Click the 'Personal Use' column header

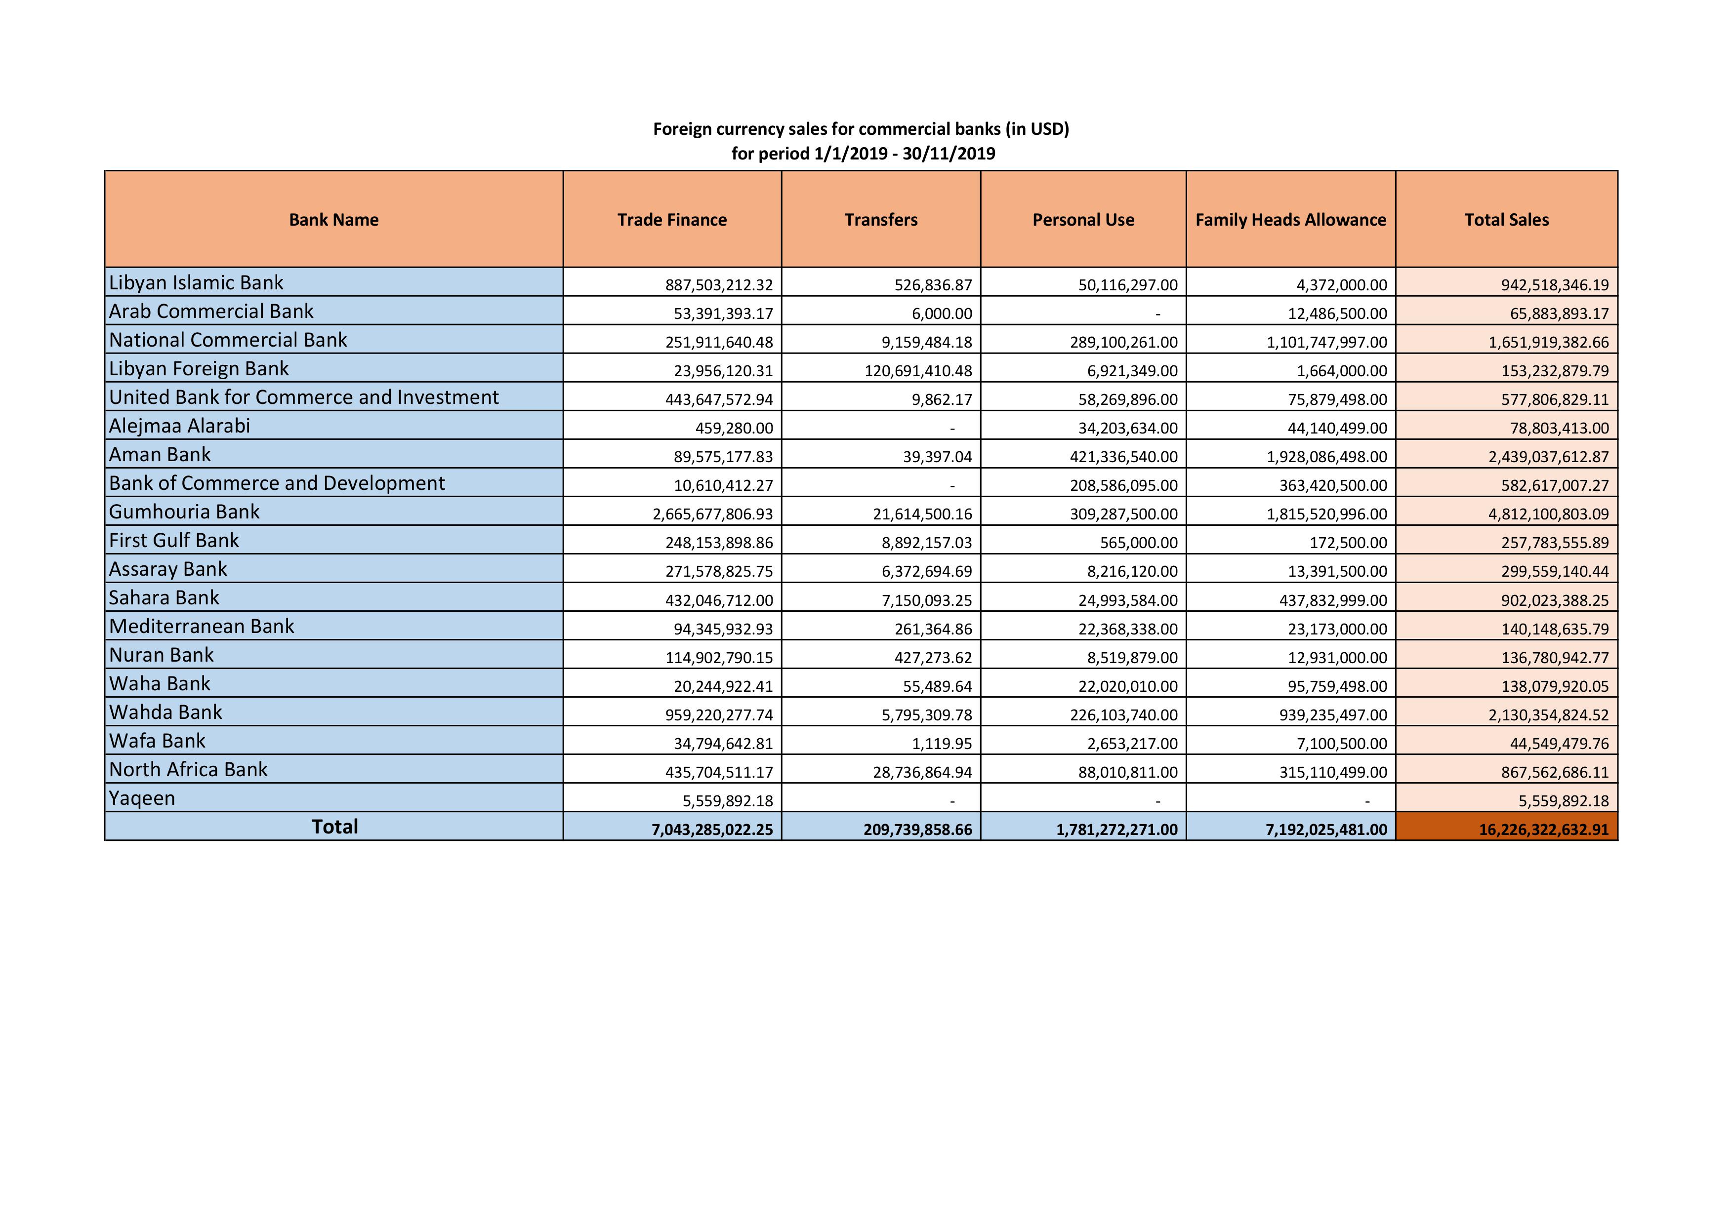(1083, 220)
